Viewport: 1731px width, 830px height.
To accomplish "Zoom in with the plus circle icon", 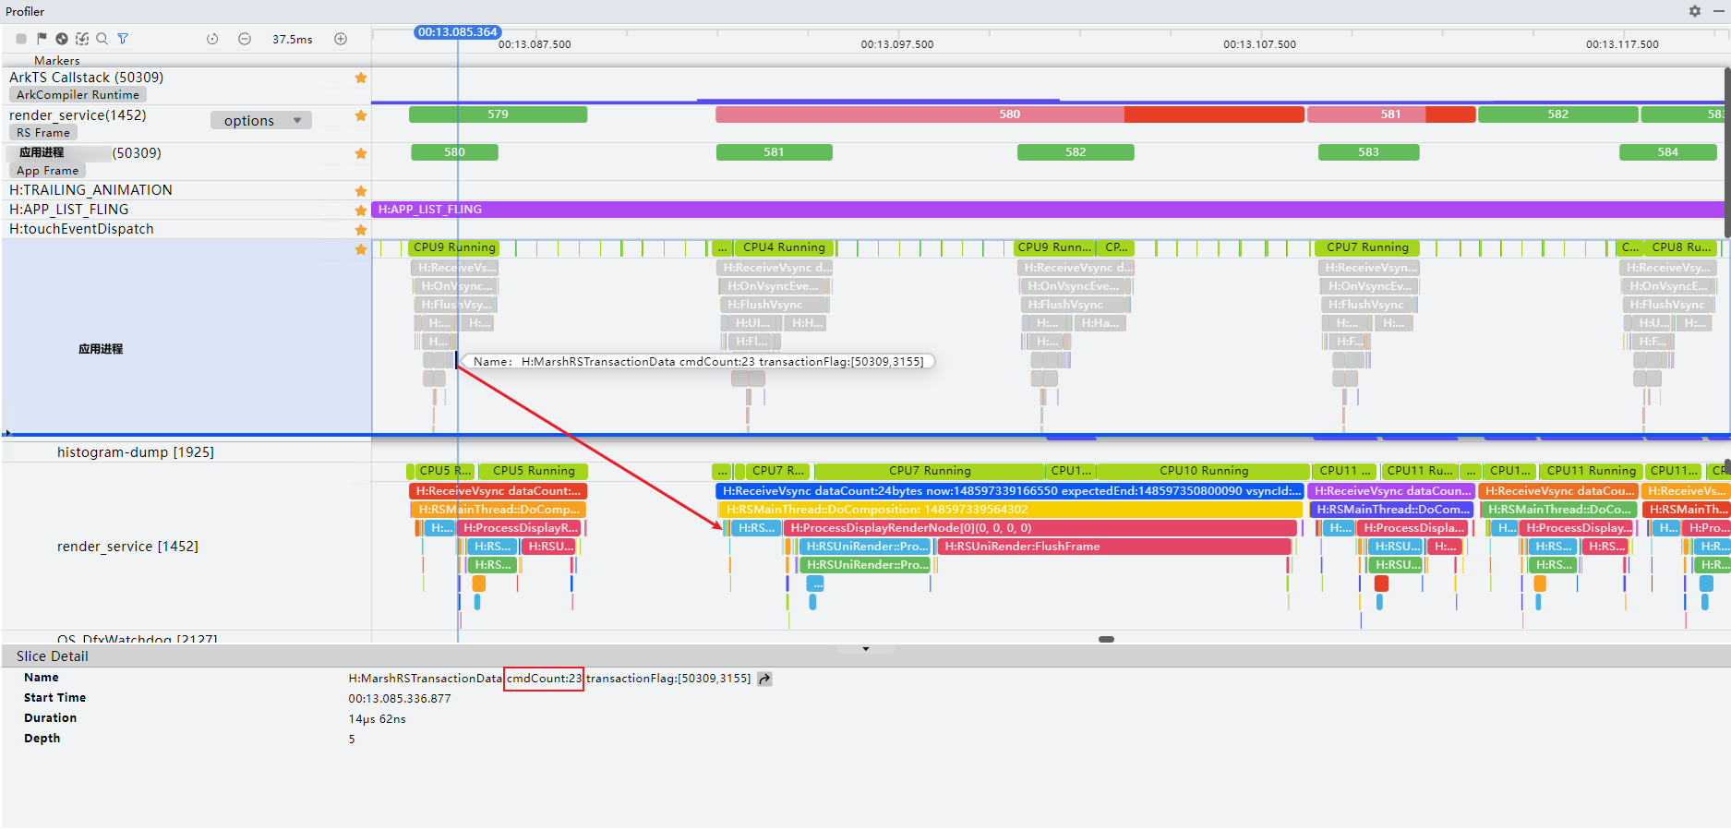I will (x=341, y=39).
